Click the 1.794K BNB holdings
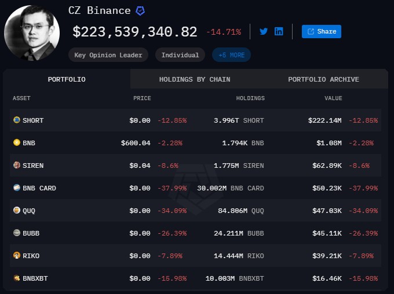This screenshot has height=294, width=394. tap(243, 143)
